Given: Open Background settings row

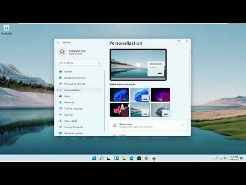Looking at the screenshot, I should tap(148, 125).
